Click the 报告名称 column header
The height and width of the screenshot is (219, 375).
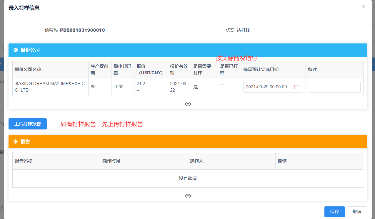point(56,161)
